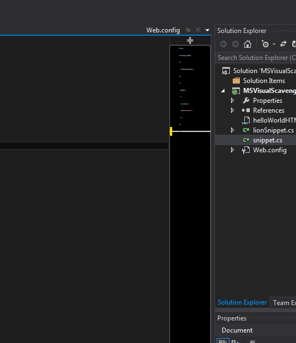This screenshot has width=296, height=343.
Task: Switch to the Solution Explorer bottom tab
Action: (x=242, y=302)
